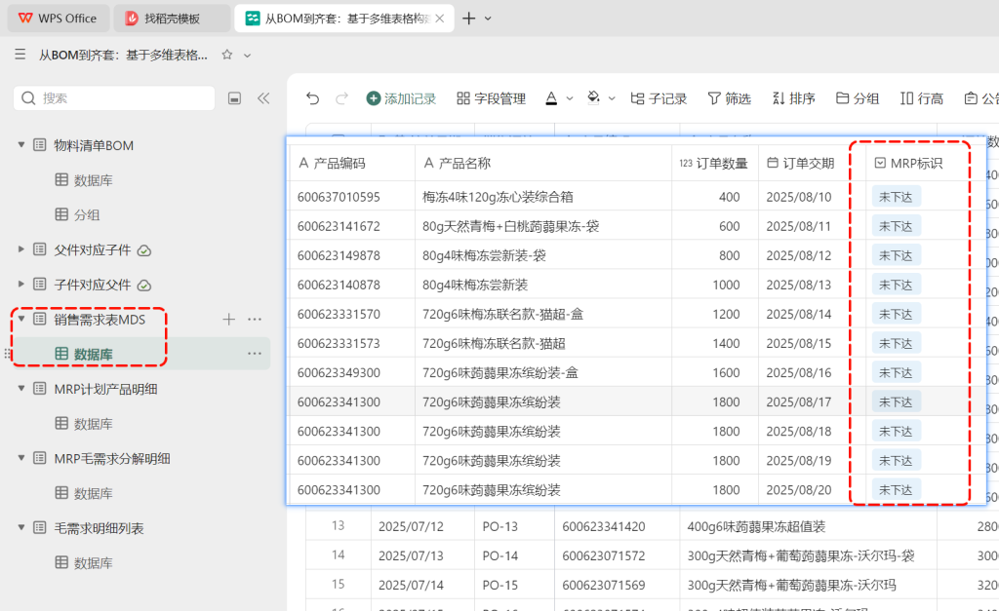Open the 筛选 filter tool
Viewport: 999px width, 611px height.
[730, 98]
